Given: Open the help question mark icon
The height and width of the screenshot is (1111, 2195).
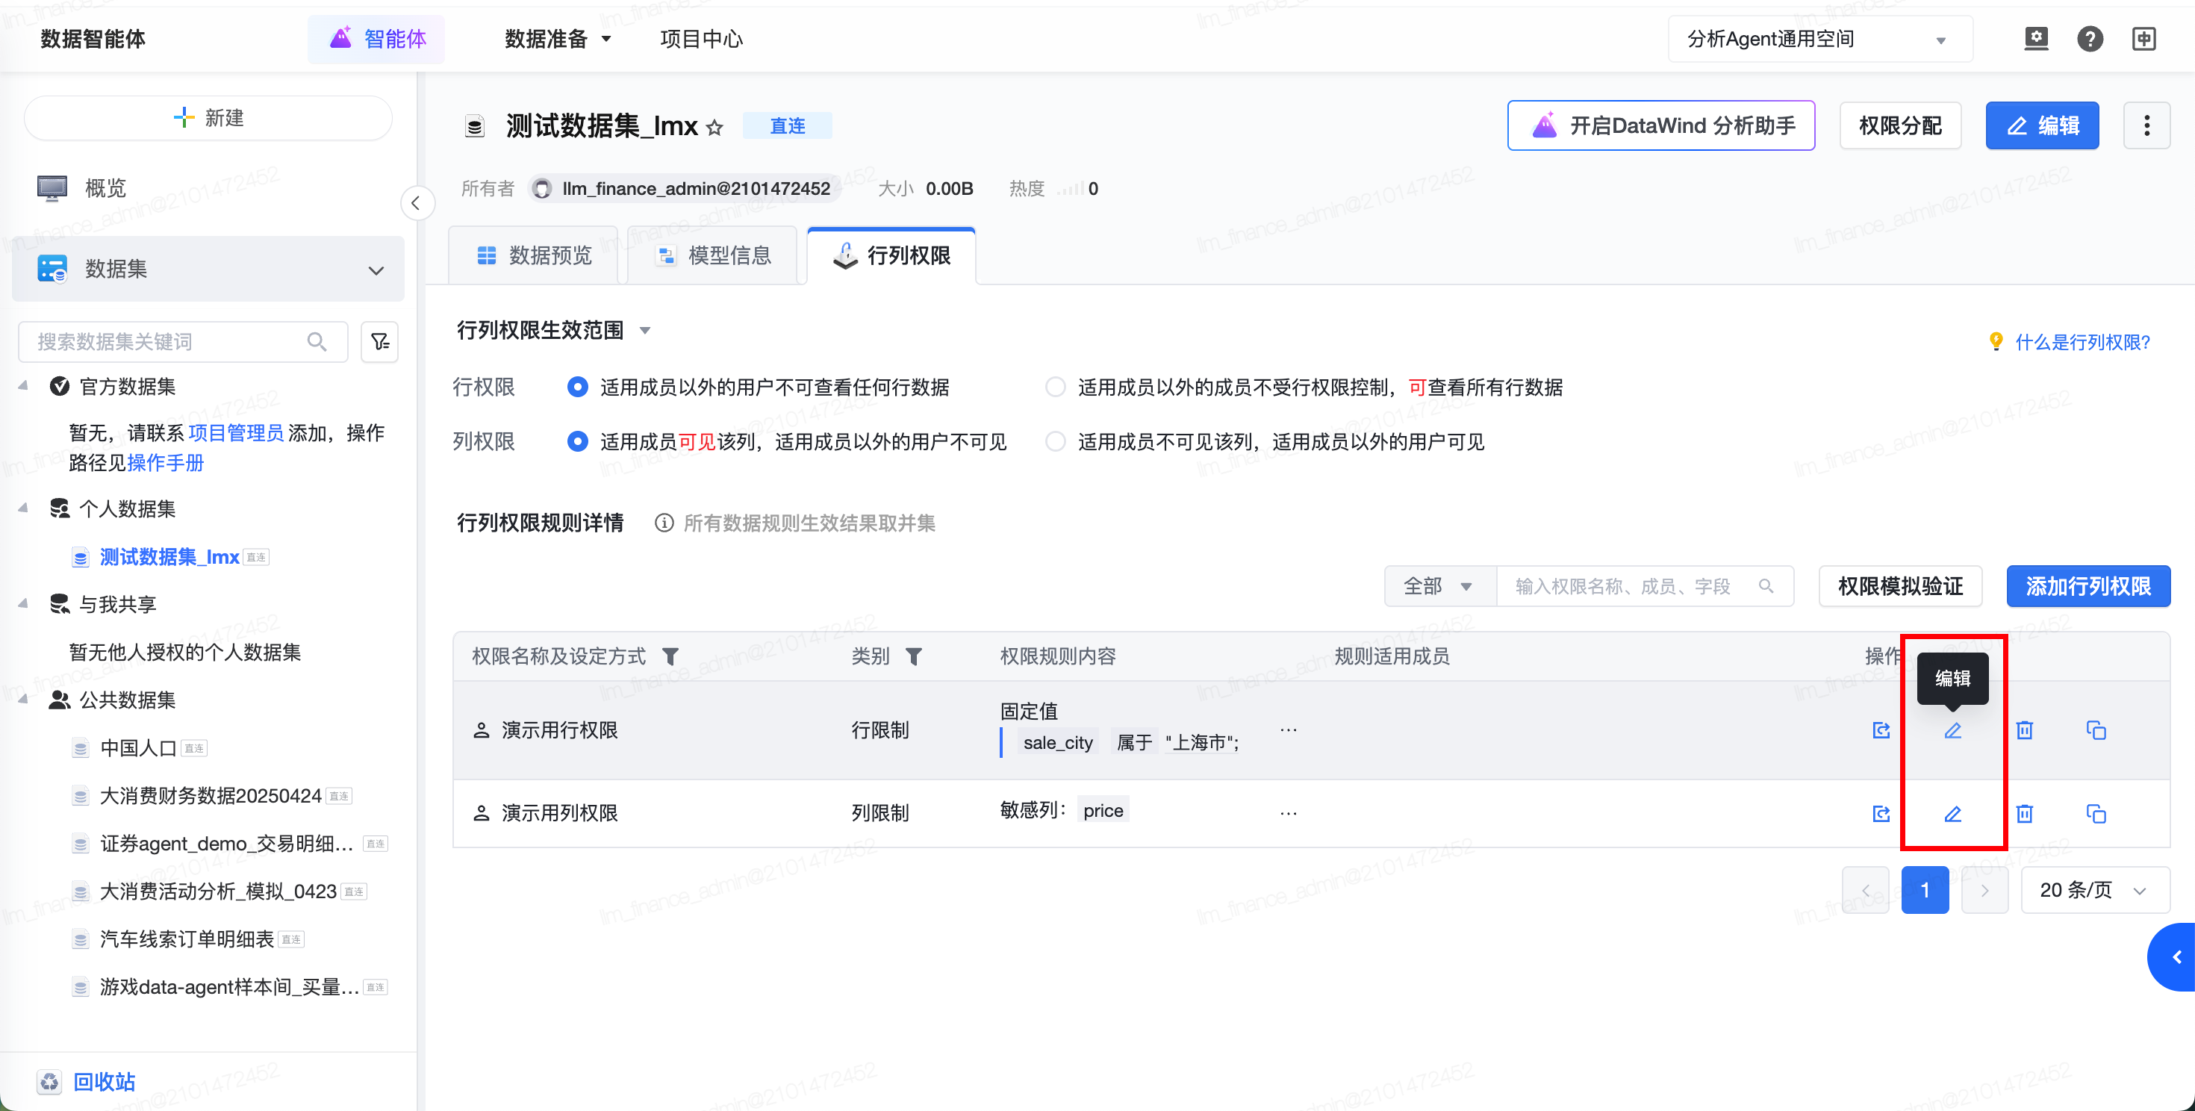Looking at the screenshot, I should coord(2089,38).
